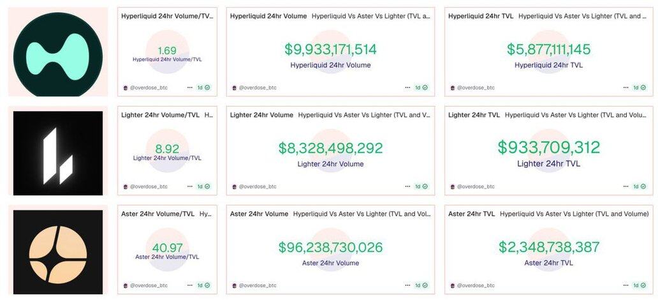Click green check icon on Lighter 24hr Volume/TVL card
The image size is (658, 300).
(x=207, y=186)
